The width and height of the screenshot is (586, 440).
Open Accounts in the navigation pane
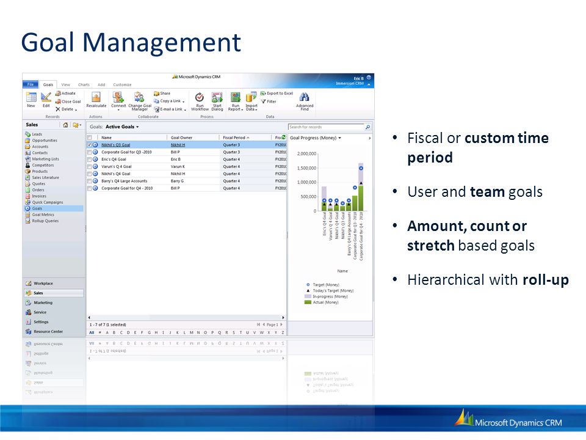coord(40,147)
